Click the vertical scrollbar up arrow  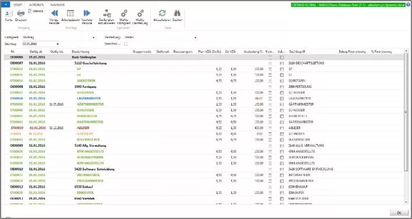(x=407, y=51)
